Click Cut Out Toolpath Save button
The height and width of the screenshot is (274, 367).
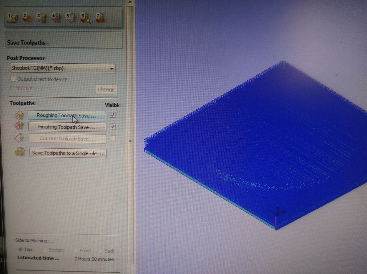(x=67, y=139)
